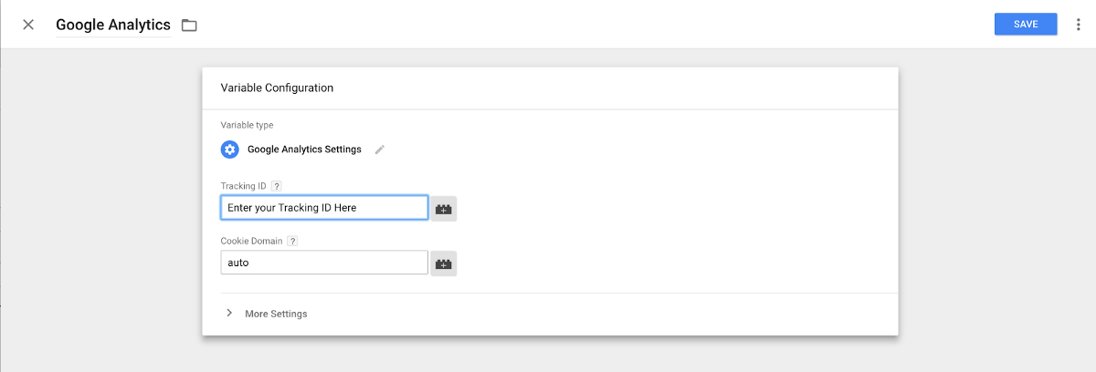Open the variable picker beside Tracking ID
The image size is (1096, 372).
click(444, 209)
